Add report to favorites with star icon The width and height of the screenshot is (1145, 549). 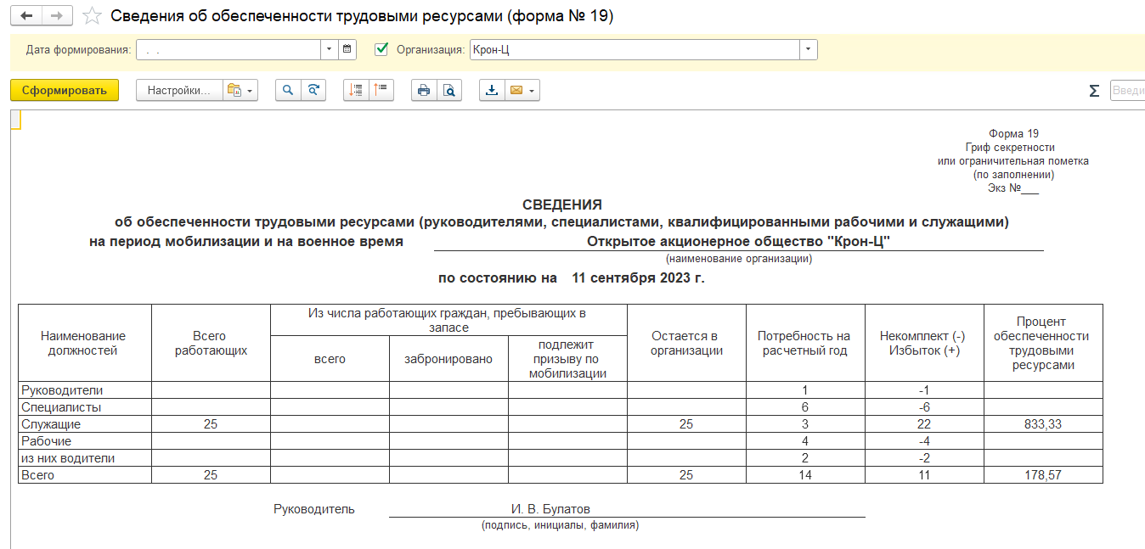pos(92,17)
